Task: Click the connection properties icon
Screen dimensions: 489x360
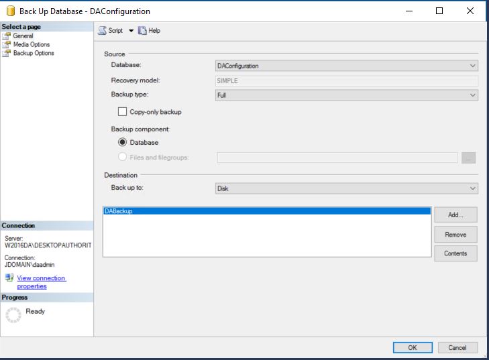Action: point(9,278)
